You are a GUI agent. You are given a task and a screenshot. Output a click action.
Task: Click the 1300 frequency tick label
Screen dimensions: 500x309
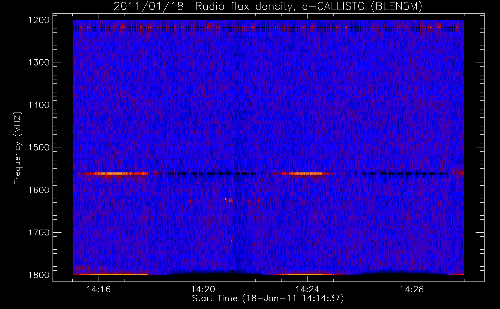39,62
